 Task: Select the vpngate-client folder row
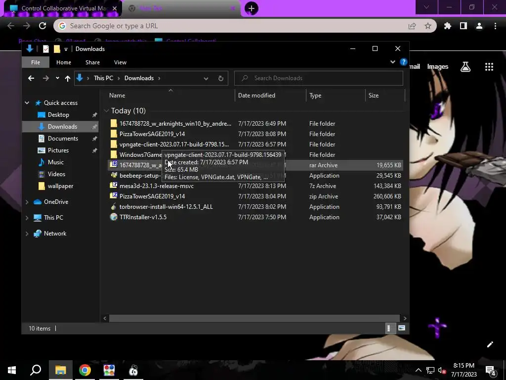click(x=256, y=144)
